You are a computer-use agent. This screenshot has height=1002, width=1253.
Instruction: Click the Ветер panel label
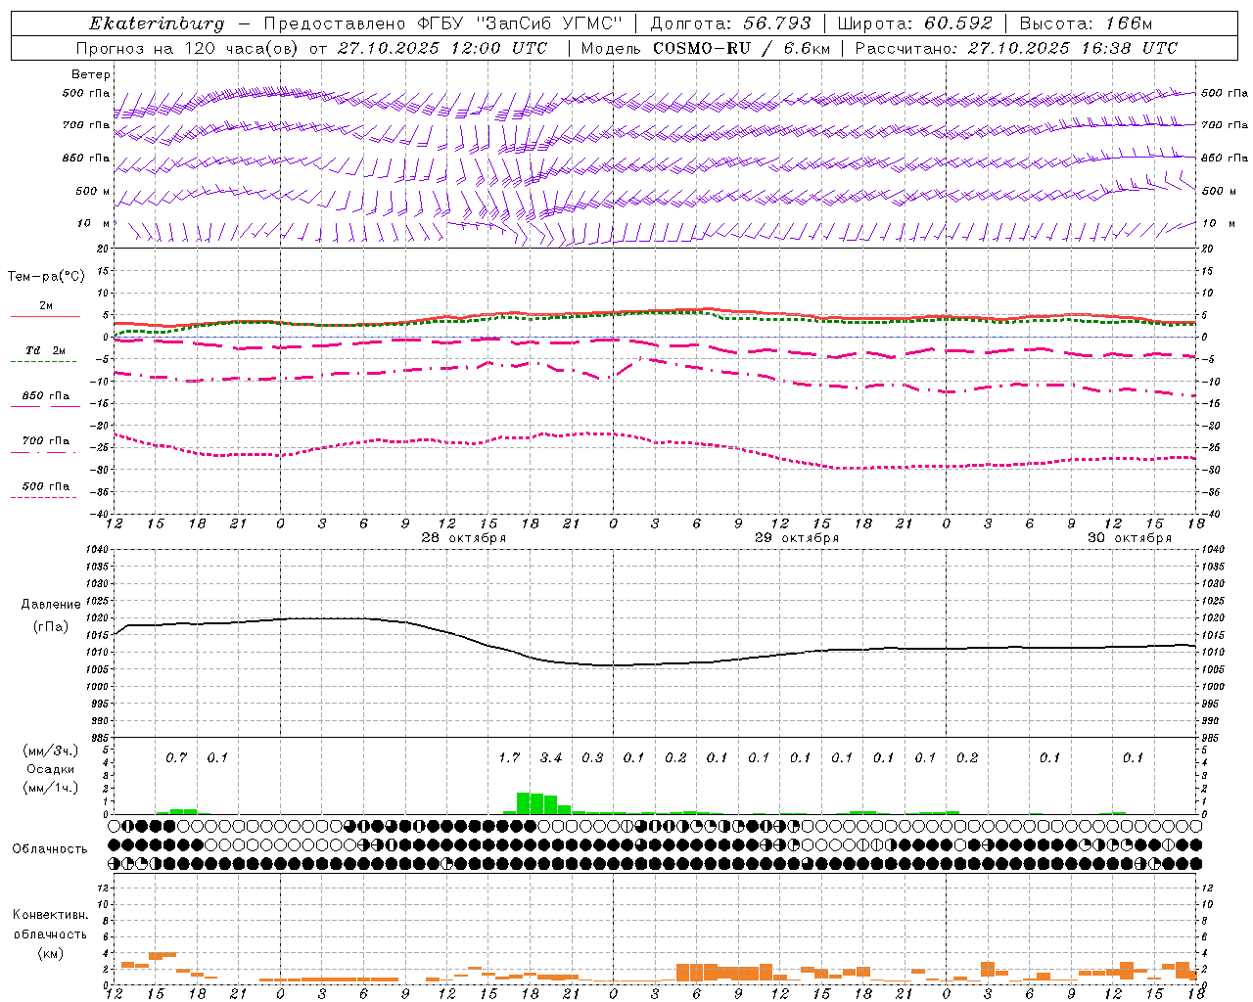click(x=91, y=74)
